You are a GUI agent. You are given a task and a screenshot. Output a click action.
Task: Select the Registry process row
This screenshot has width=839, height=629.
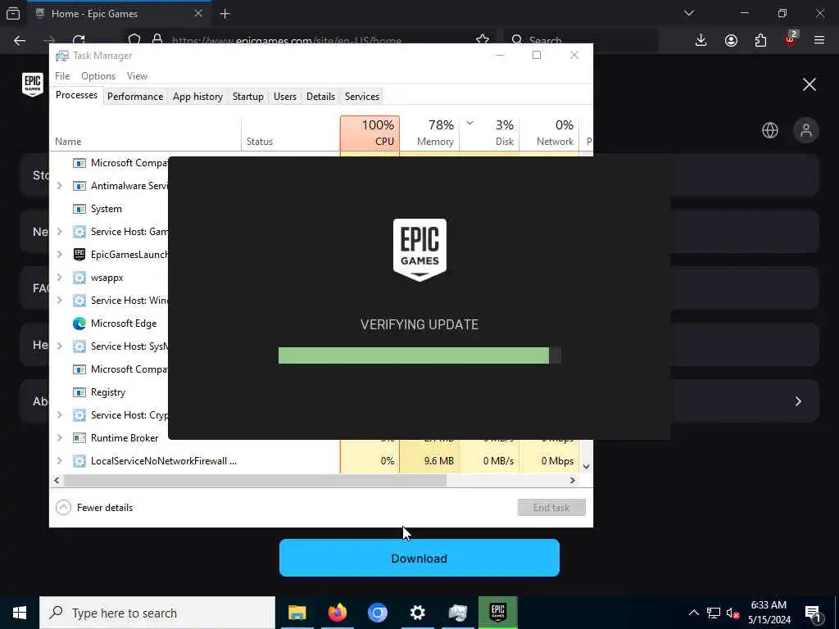tap(109, 392)
